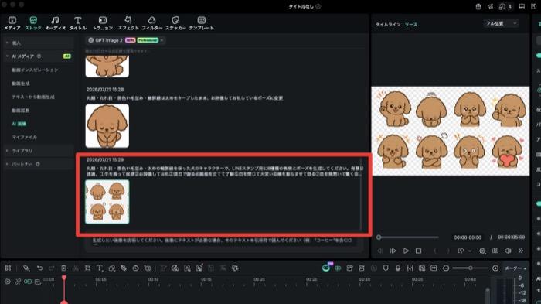This screenshot has height=304, width=541.
Task: Redo the last action
Action: (x=52, y=268)
